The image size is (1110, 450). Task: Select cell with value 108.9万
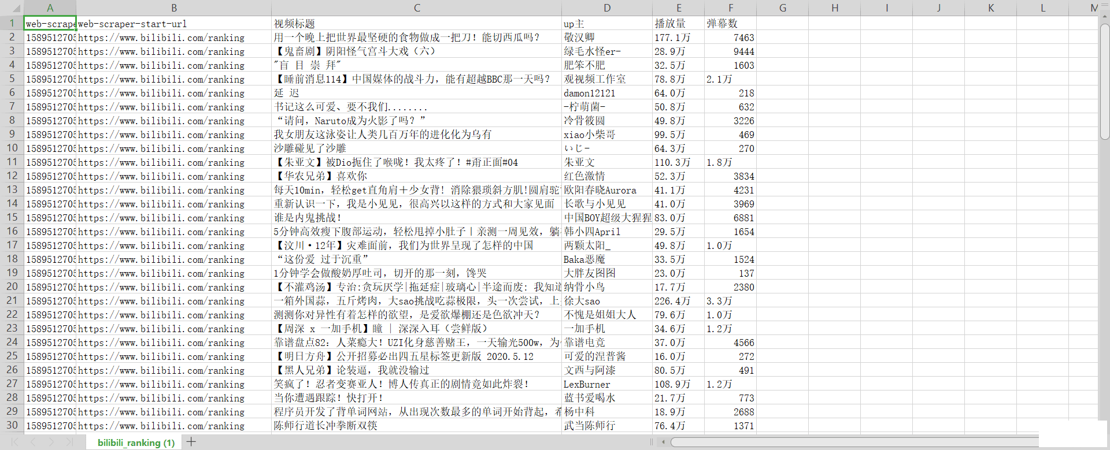(679, 384)
